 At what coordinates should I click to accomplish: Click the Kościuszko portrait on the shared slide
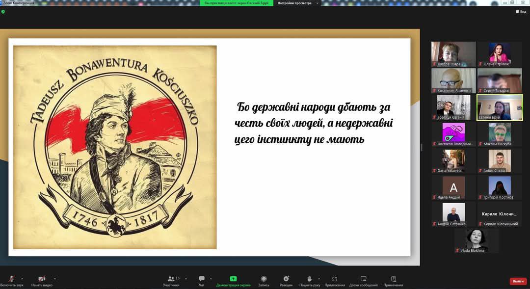pos(115,147)
